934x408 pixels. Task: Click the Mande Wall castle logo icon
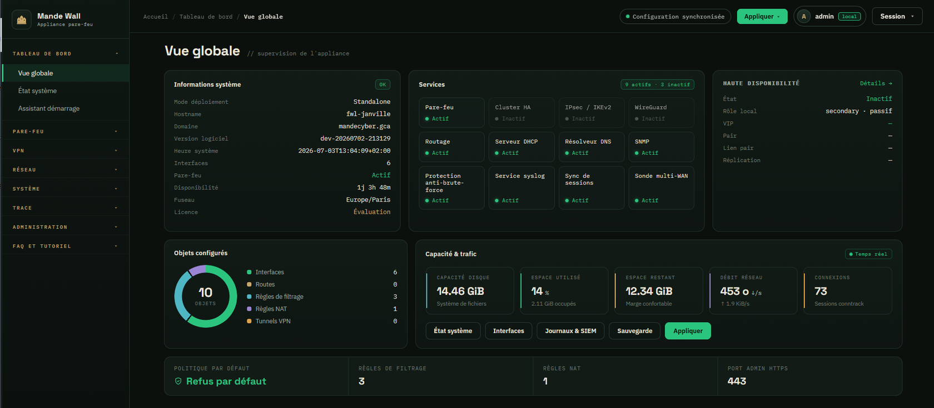tap(22, 20)
